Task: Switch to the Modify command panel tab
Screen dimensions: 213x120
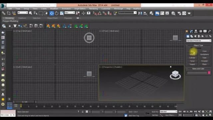Action: click(191, 31)
